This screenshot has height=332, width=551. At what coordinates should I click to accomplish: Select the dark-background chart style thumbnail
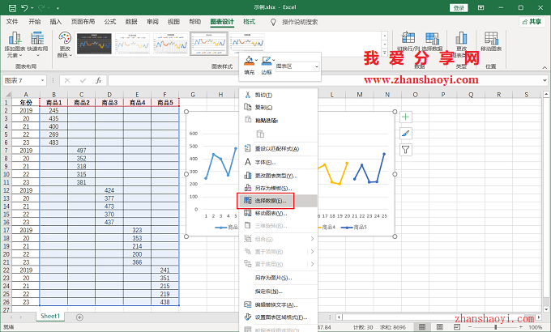tap(94, 44)
